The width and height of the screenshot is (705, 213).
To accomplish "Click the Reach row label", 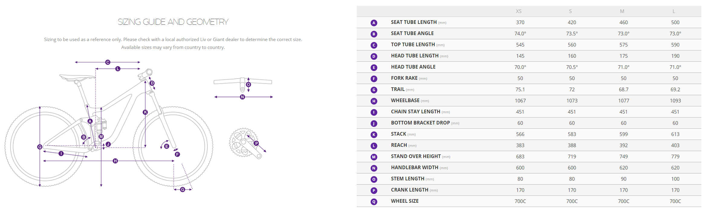I will click(399, 145).
